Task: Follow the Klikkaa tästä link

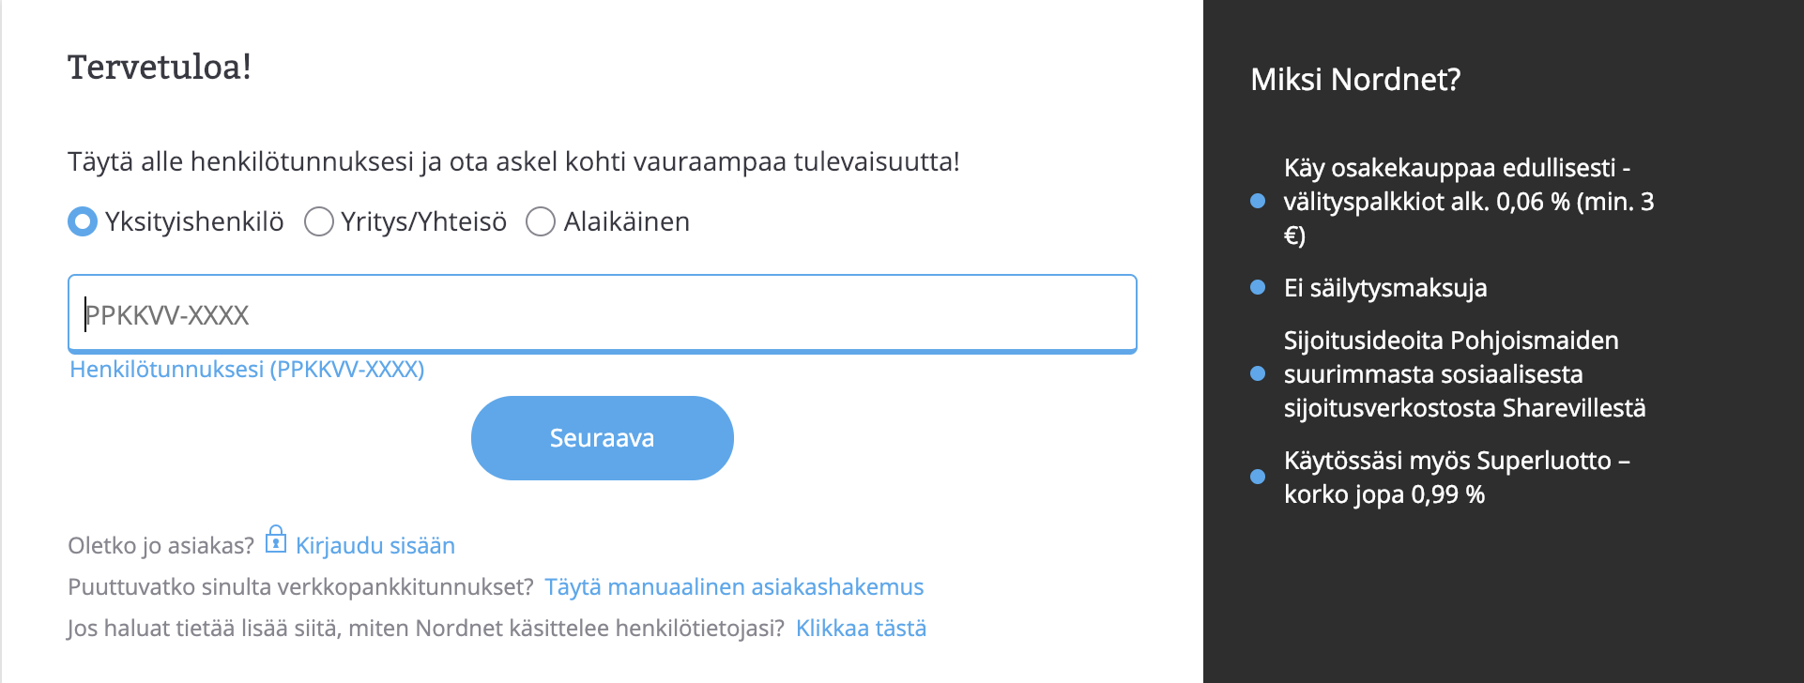Action: tap(861, 629)
